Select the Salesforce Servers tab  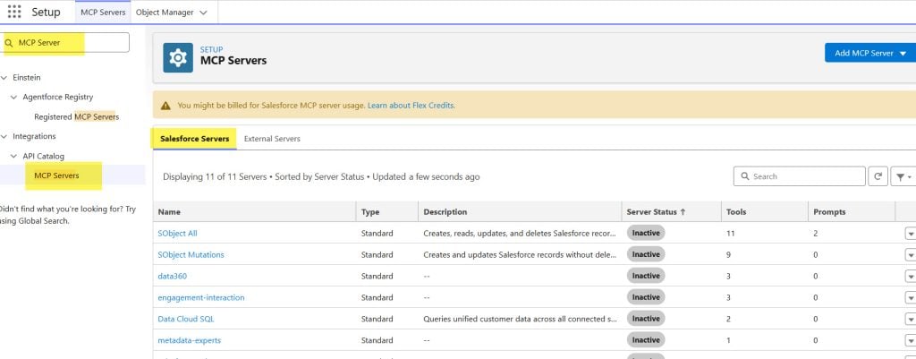[194, 139]
